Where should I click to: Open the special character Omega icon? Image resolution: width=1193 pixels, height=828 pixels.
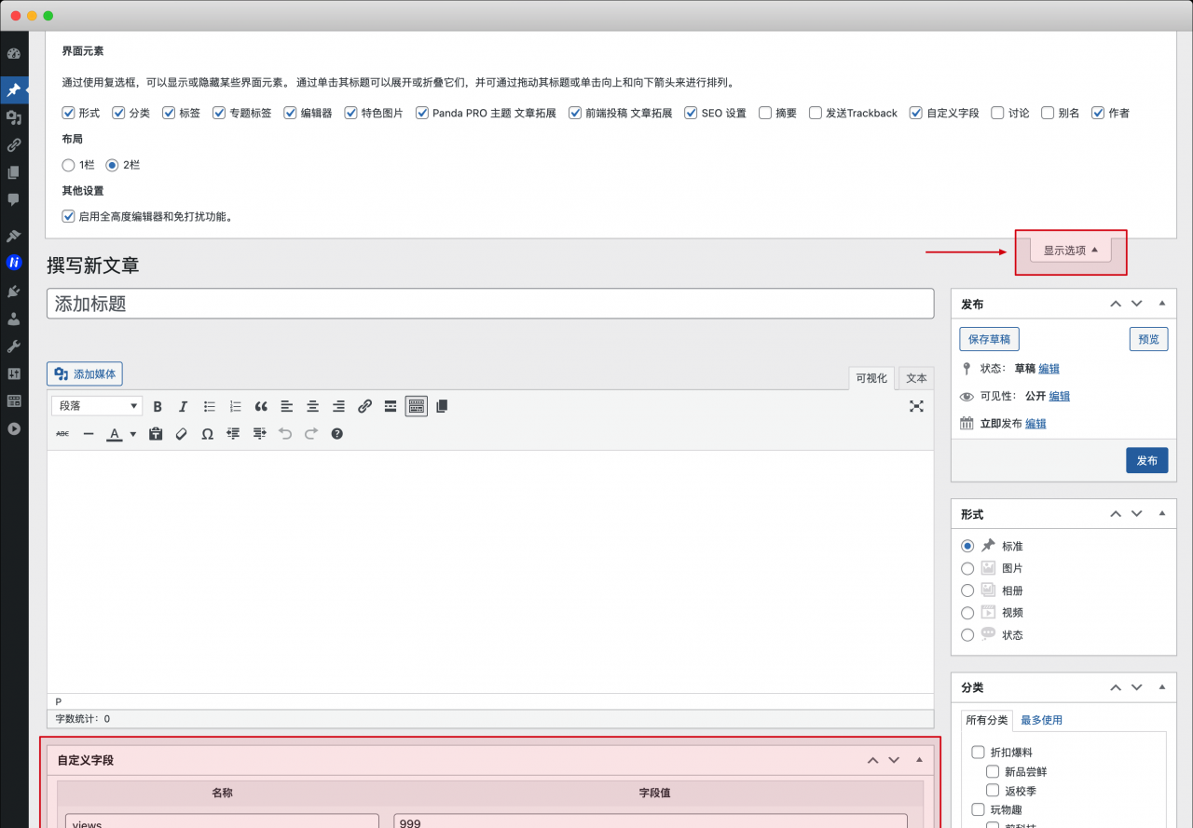pyautogui.click(x=207, y=434)
